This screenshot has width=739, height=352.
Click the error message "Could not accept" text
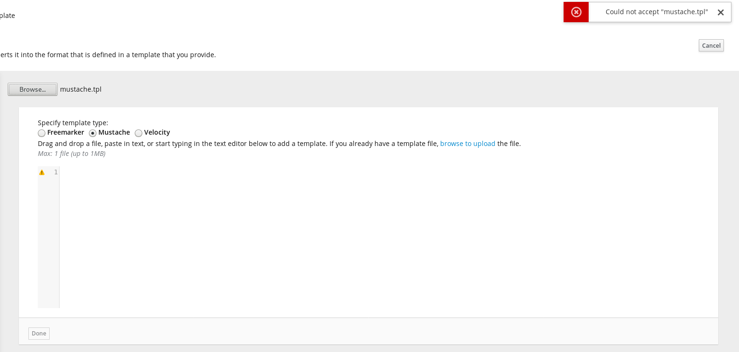(x=657, y=12)
